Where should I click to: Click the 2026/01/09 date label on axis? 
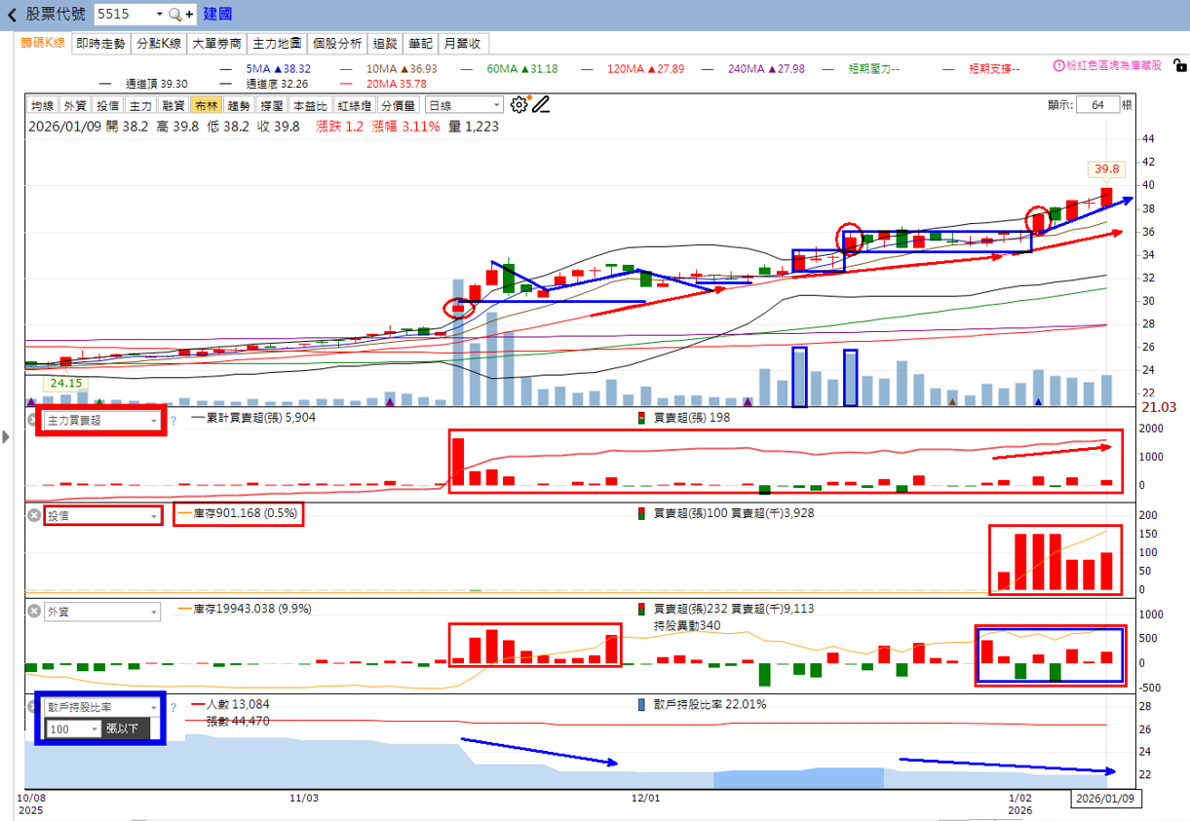(x=1106, y=799)
